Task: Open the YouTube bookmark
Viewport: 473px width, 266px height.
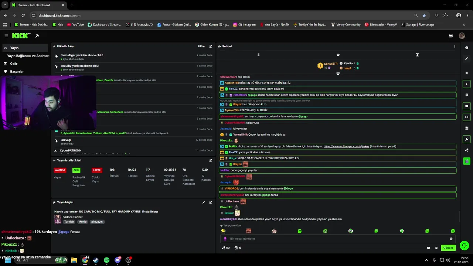Action: [x=75, y=25]
